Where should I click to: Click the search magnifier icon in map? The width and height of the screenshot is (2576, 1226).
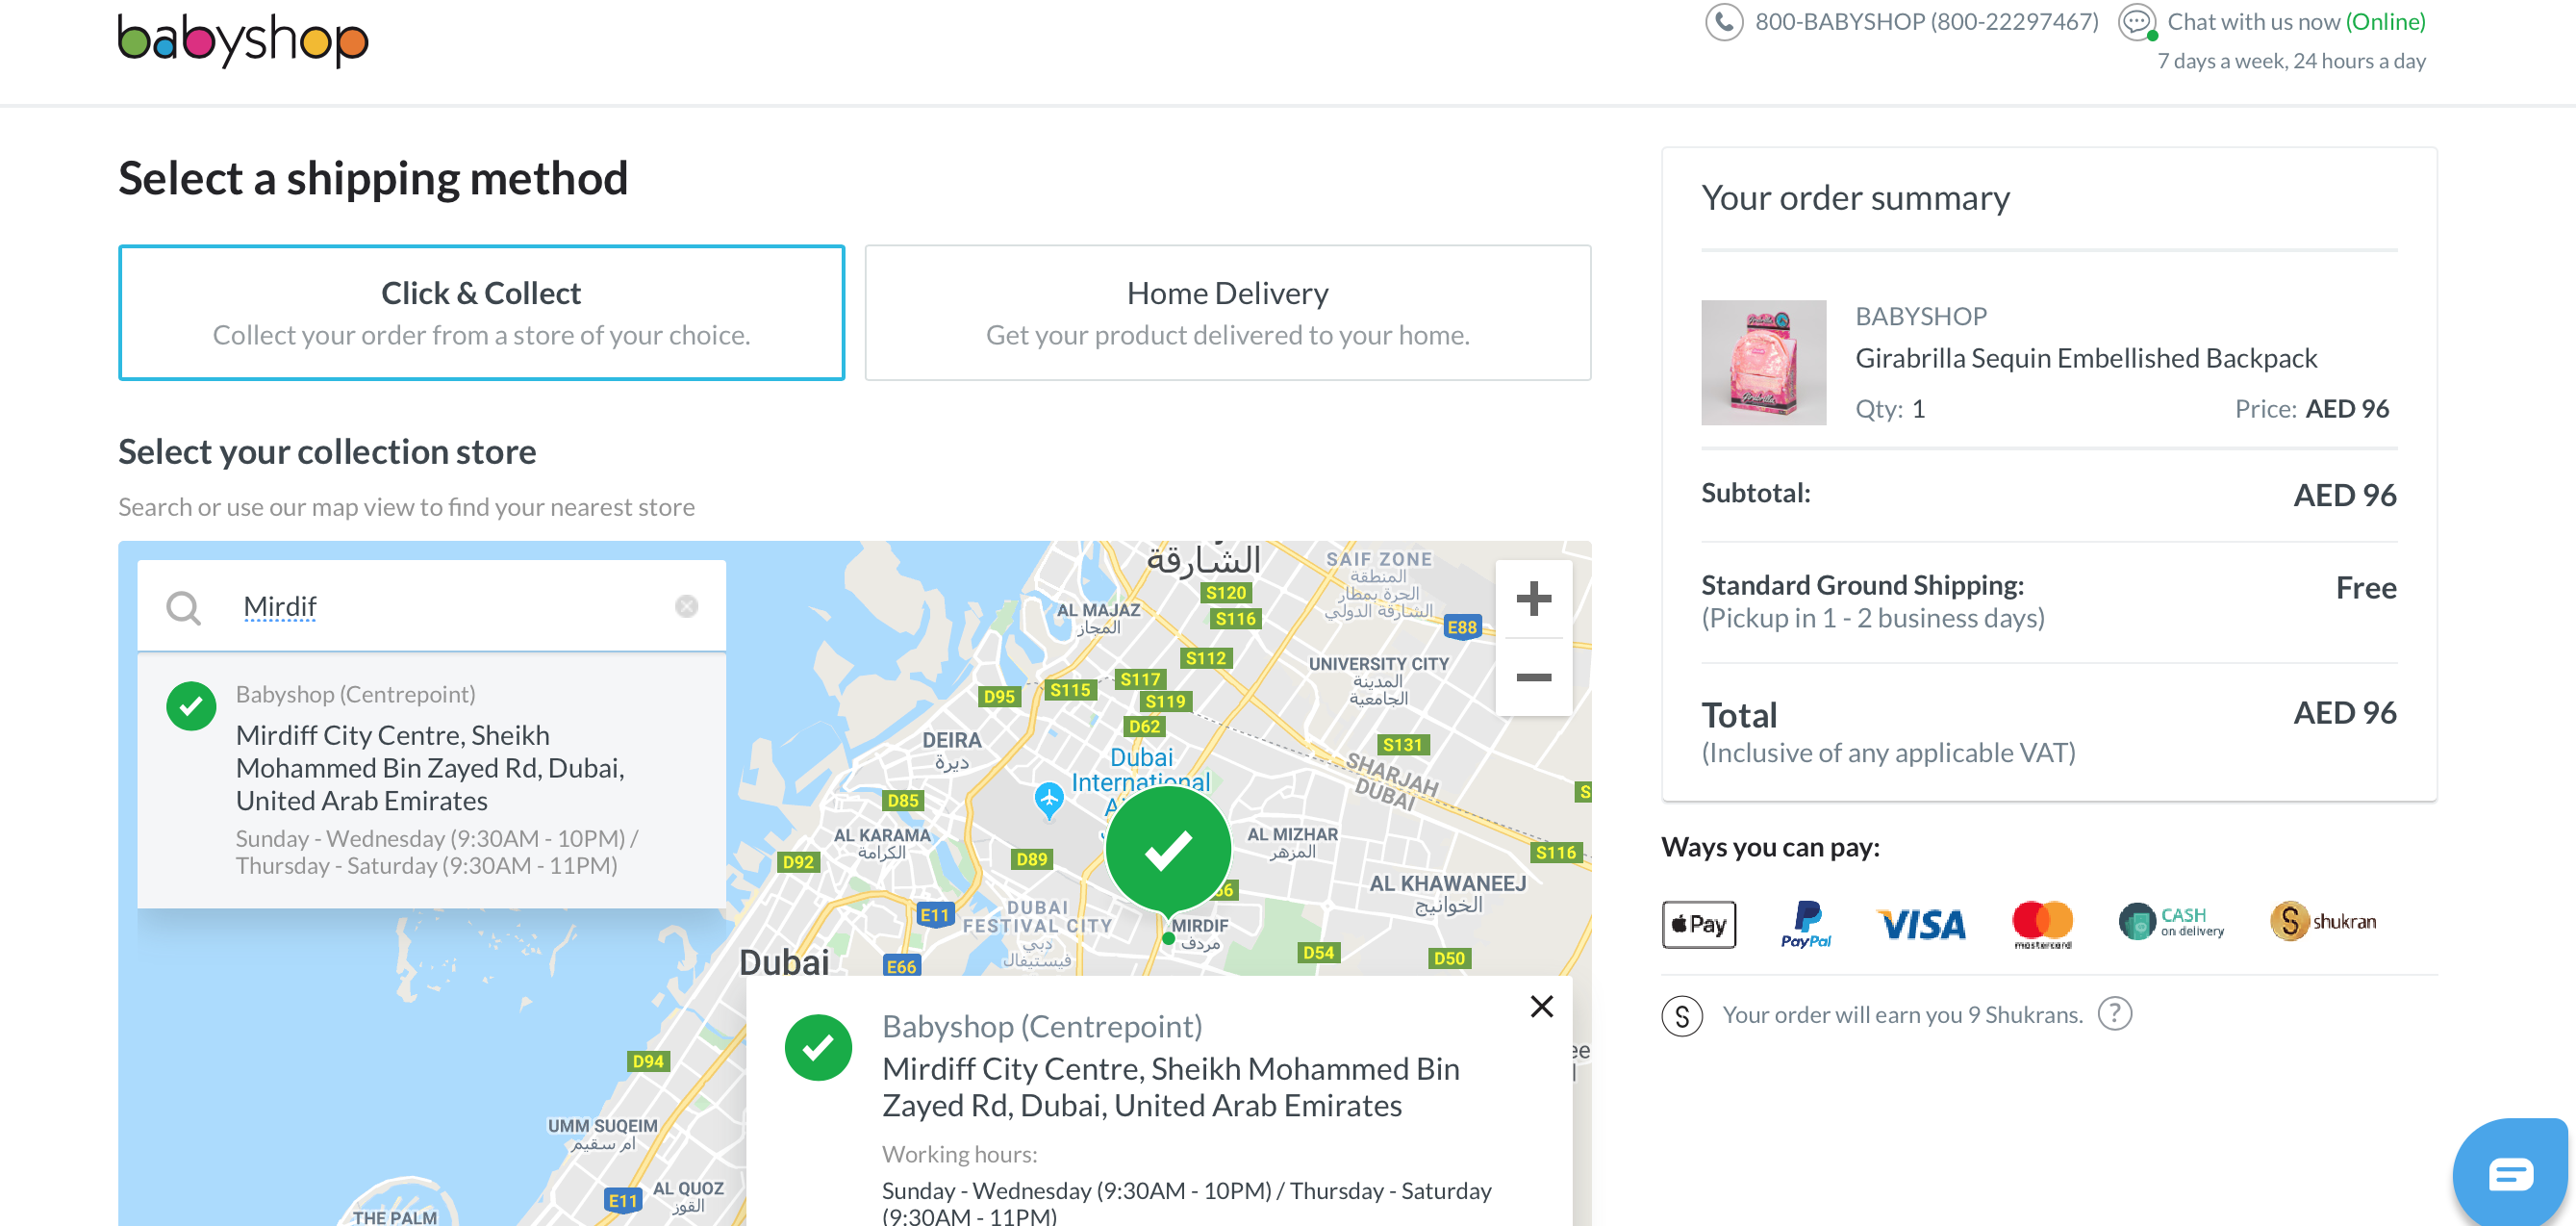point(183,606)
